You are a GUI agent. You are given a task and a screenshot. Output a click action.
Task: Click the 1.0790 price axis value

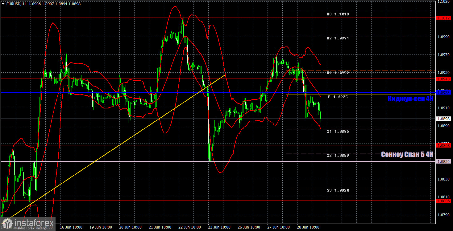(444, 215)
